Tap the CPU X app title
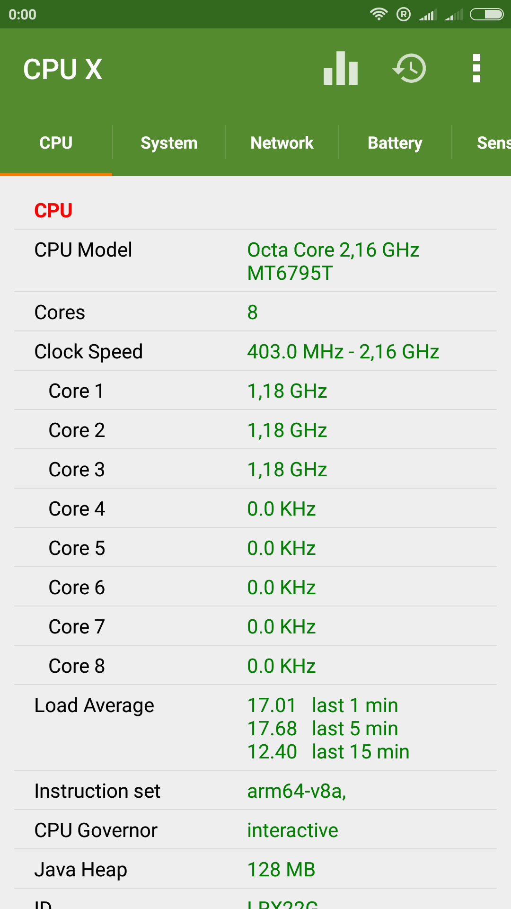Screen dimensions: 511x909 (x=63, y=69)
